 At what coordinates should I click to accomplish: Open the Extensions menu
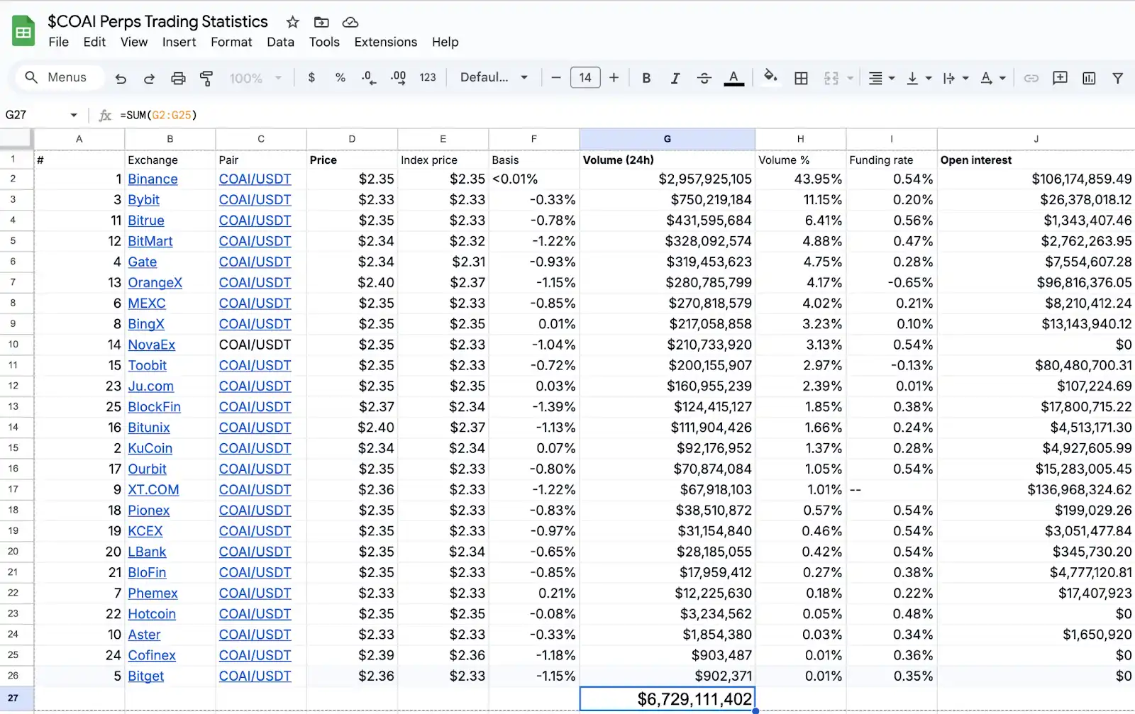(x=385, y=42)
